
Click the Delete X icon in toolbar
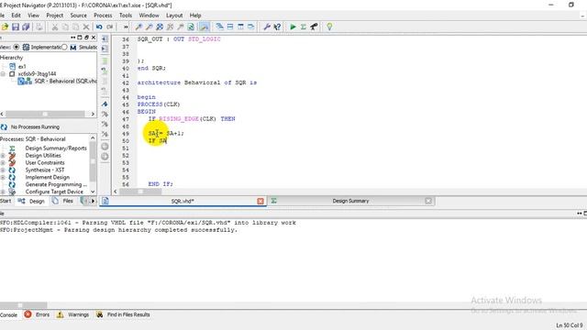click(x=86, y=27)
